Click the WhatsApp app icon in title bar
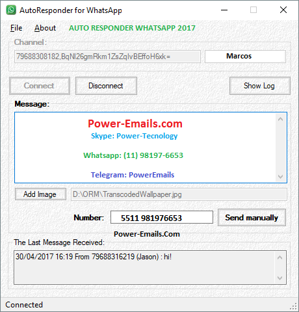This screenshot has height=312, width=299. click(11, 10)
